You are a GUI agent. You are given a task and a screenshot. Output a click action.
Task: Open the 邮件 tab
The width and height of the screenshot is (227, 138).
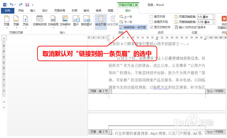click(x=86, y=11)
